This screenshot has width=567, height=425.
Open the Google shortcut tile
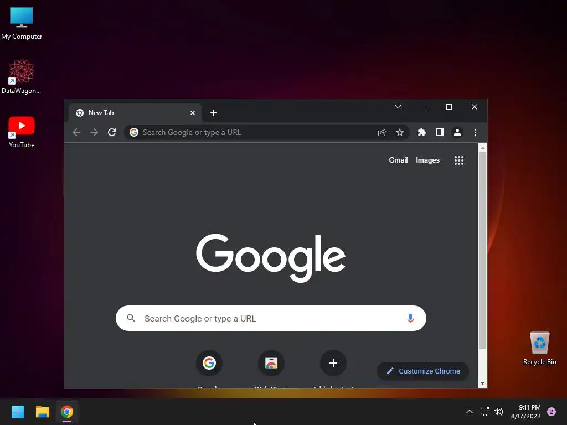coord(209,363)
